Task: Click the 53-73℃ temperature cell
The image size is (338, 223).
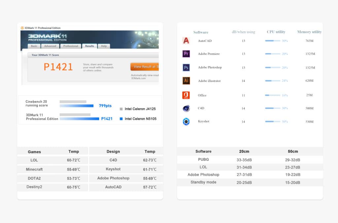Action: click(x=74, y=178)
